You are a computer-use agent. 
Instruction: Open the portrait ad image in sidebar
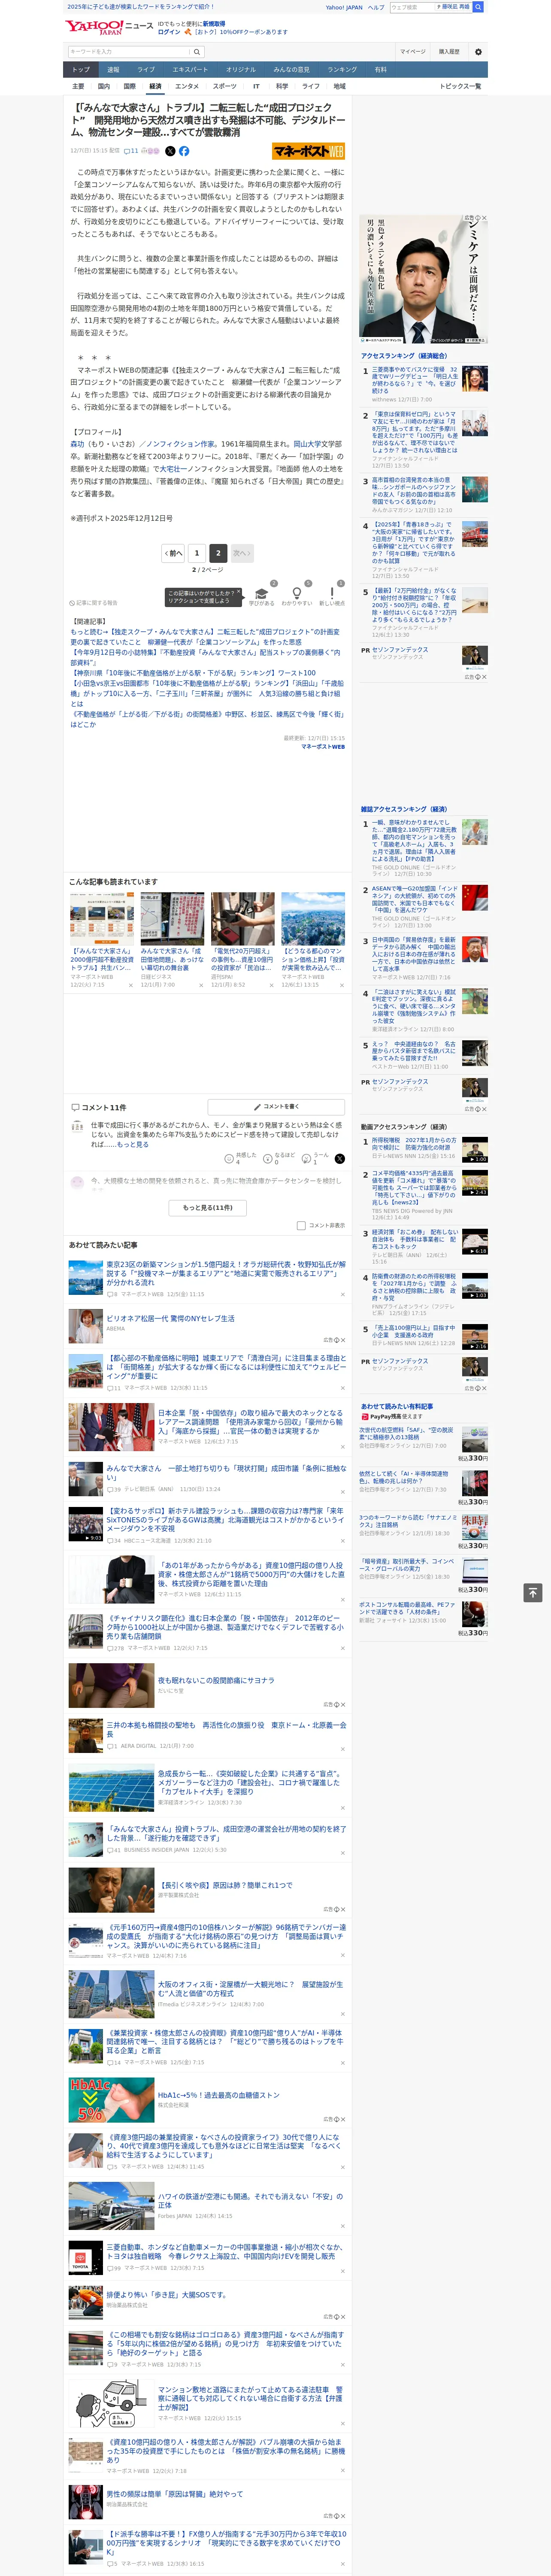tap(424, 279)
